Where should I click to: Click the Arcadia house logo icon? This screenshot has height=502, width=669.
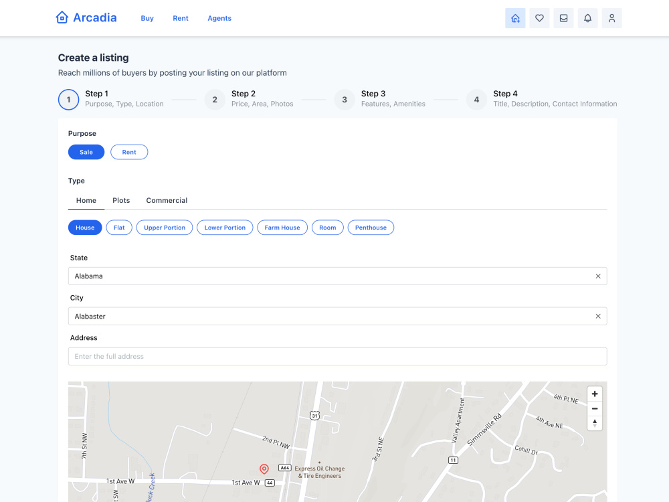tap(62, 17)
